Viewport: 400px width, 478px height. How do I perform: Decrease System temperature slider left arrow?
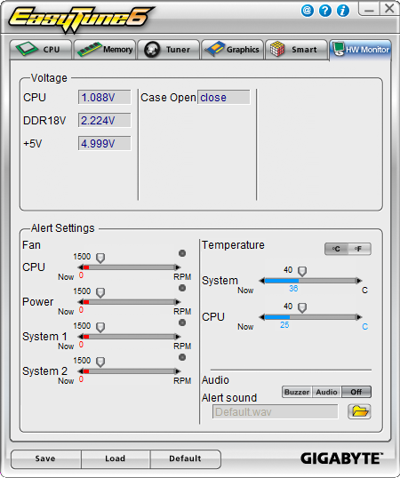click(x=261, y=281)
